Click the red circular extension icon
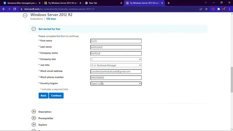This screenshot has height=131, width=233. (x=213, y=9)
